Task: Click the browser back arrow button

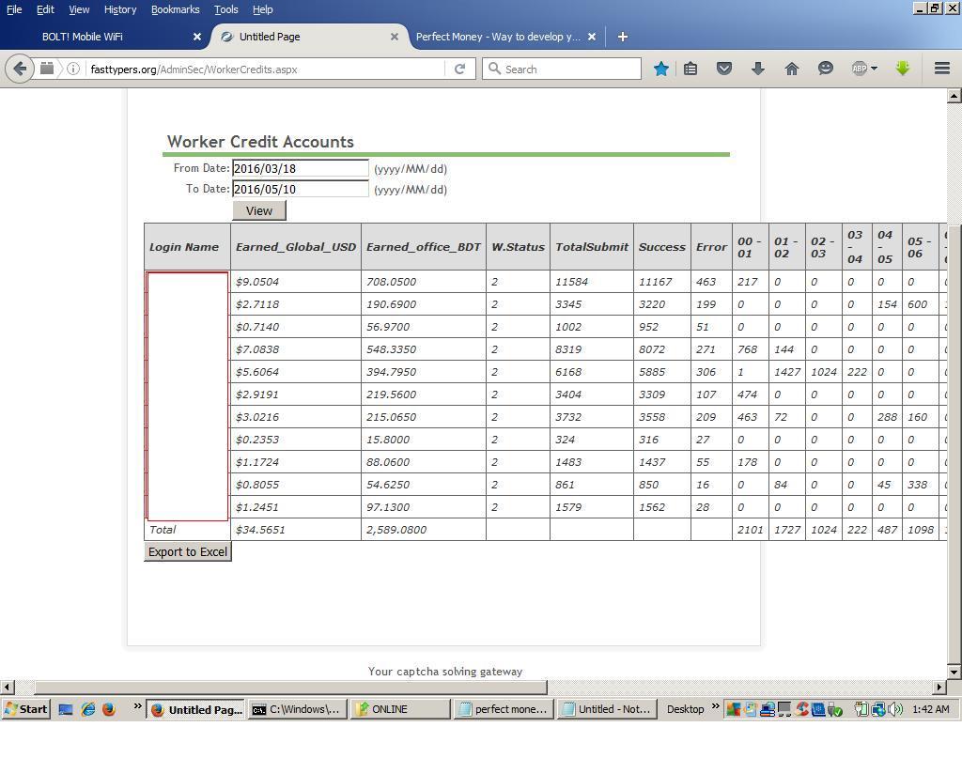Action: (20, 69)
